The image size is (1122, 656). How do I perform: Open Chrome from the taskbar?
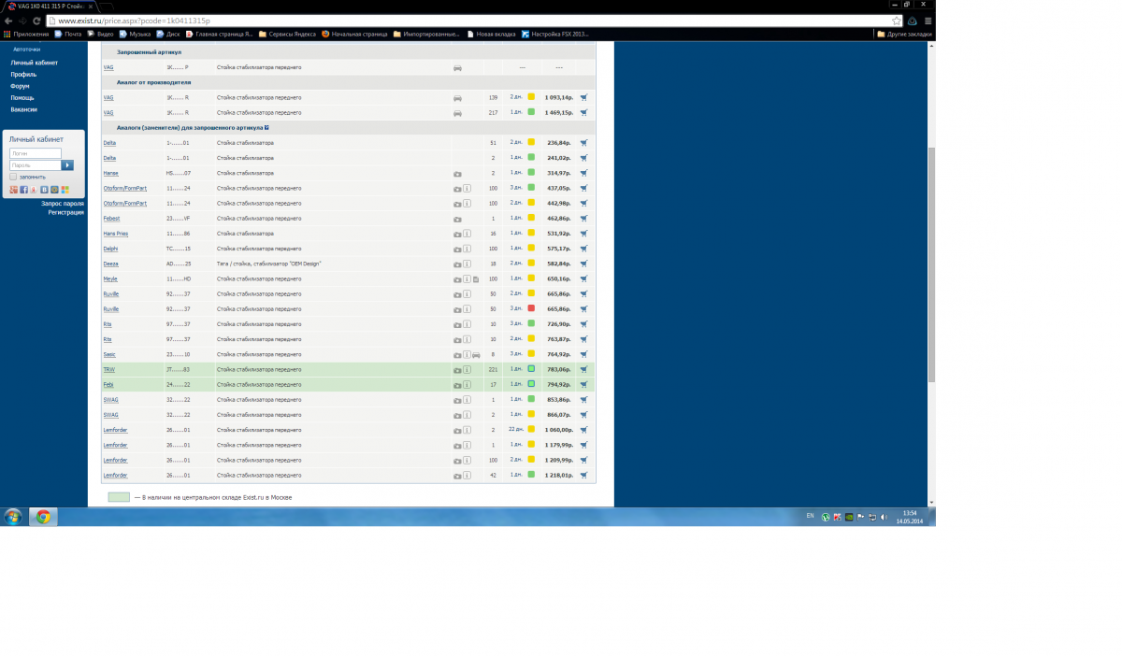coord(42,517)
